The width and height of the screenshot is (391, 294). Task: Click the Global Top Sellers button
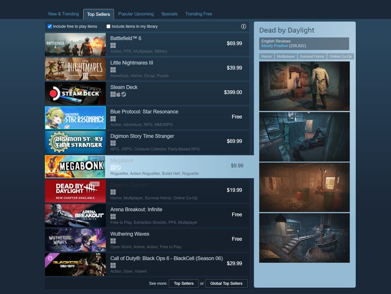tap(226, 284)
